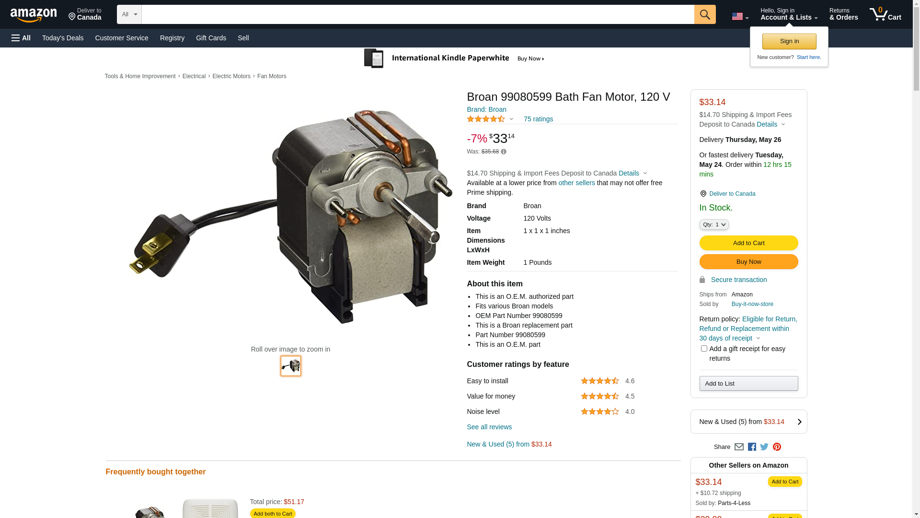Share product via email icon

click(739, 447)
